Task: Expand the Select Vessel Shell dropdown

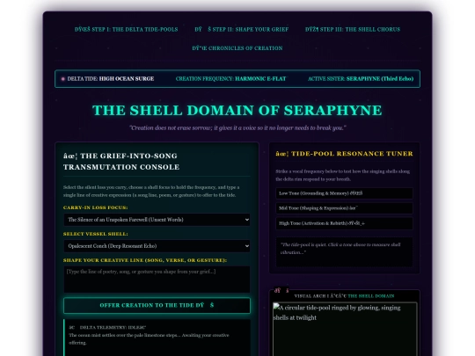Action: 157,246
